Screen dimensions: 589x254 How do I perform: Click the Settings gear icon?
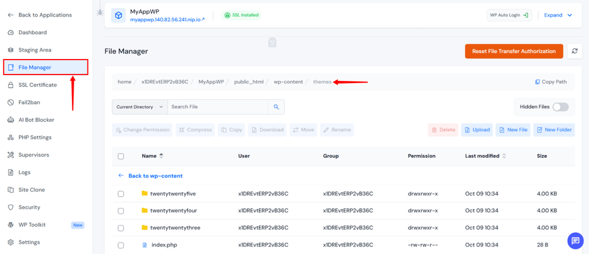tap(11, 242)
